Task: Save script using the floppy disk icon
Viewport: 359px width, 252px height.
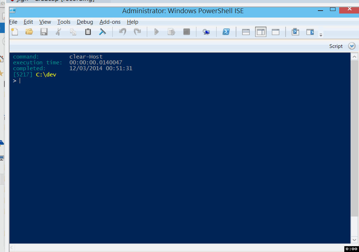Action: [x=44, y=32]
